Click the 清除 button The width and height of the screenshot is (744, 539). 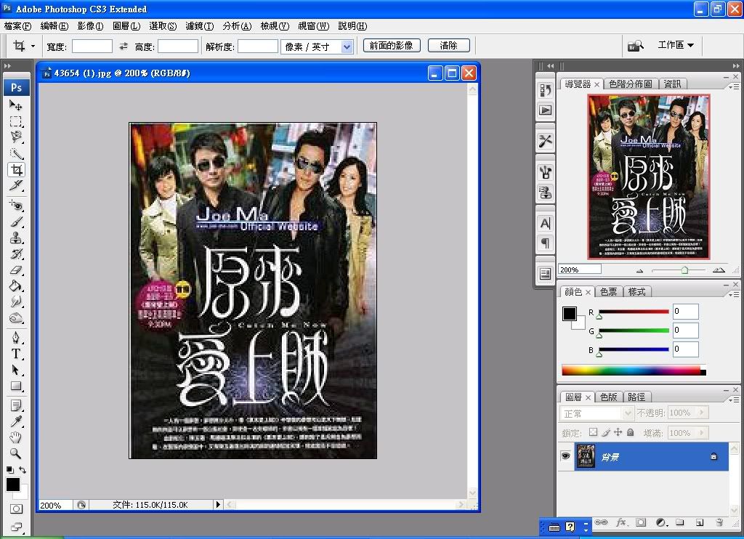[x=448, y=46]
